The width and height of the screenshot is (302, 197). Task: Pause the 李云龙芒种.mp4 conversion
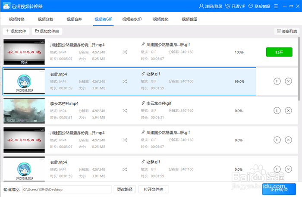pos(277,111)
